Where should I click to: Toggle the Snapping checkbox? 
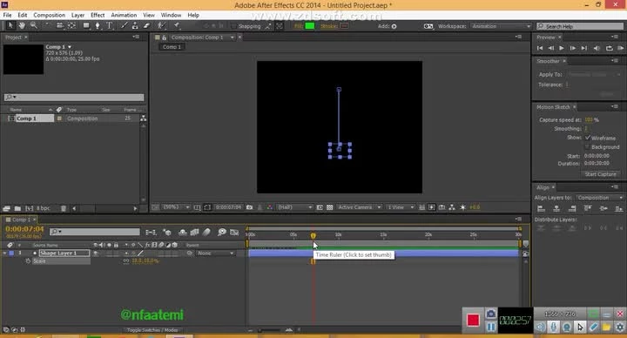click(234, 26)
